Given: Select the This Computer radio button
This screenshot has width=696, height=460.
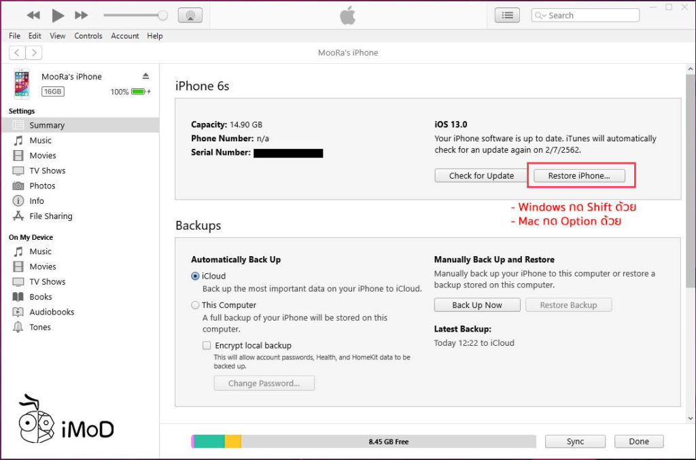Looking at the screenshot, I should tap(195, 305).
